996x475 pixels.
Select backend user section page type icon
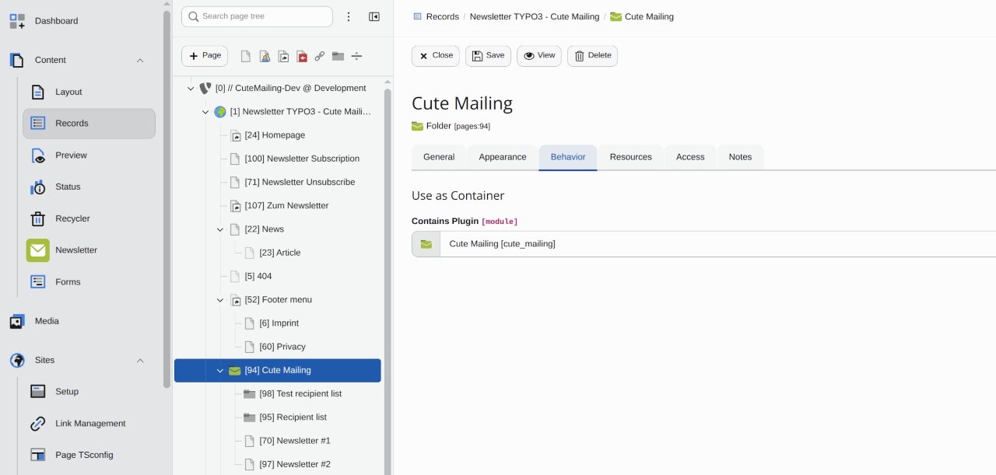click(x=265, y=56)
